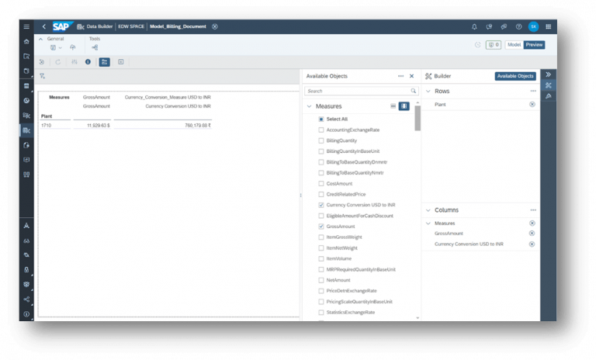Click the info details icon in toolbar
The image size is (596, 360).
click(x=88, y=61)
